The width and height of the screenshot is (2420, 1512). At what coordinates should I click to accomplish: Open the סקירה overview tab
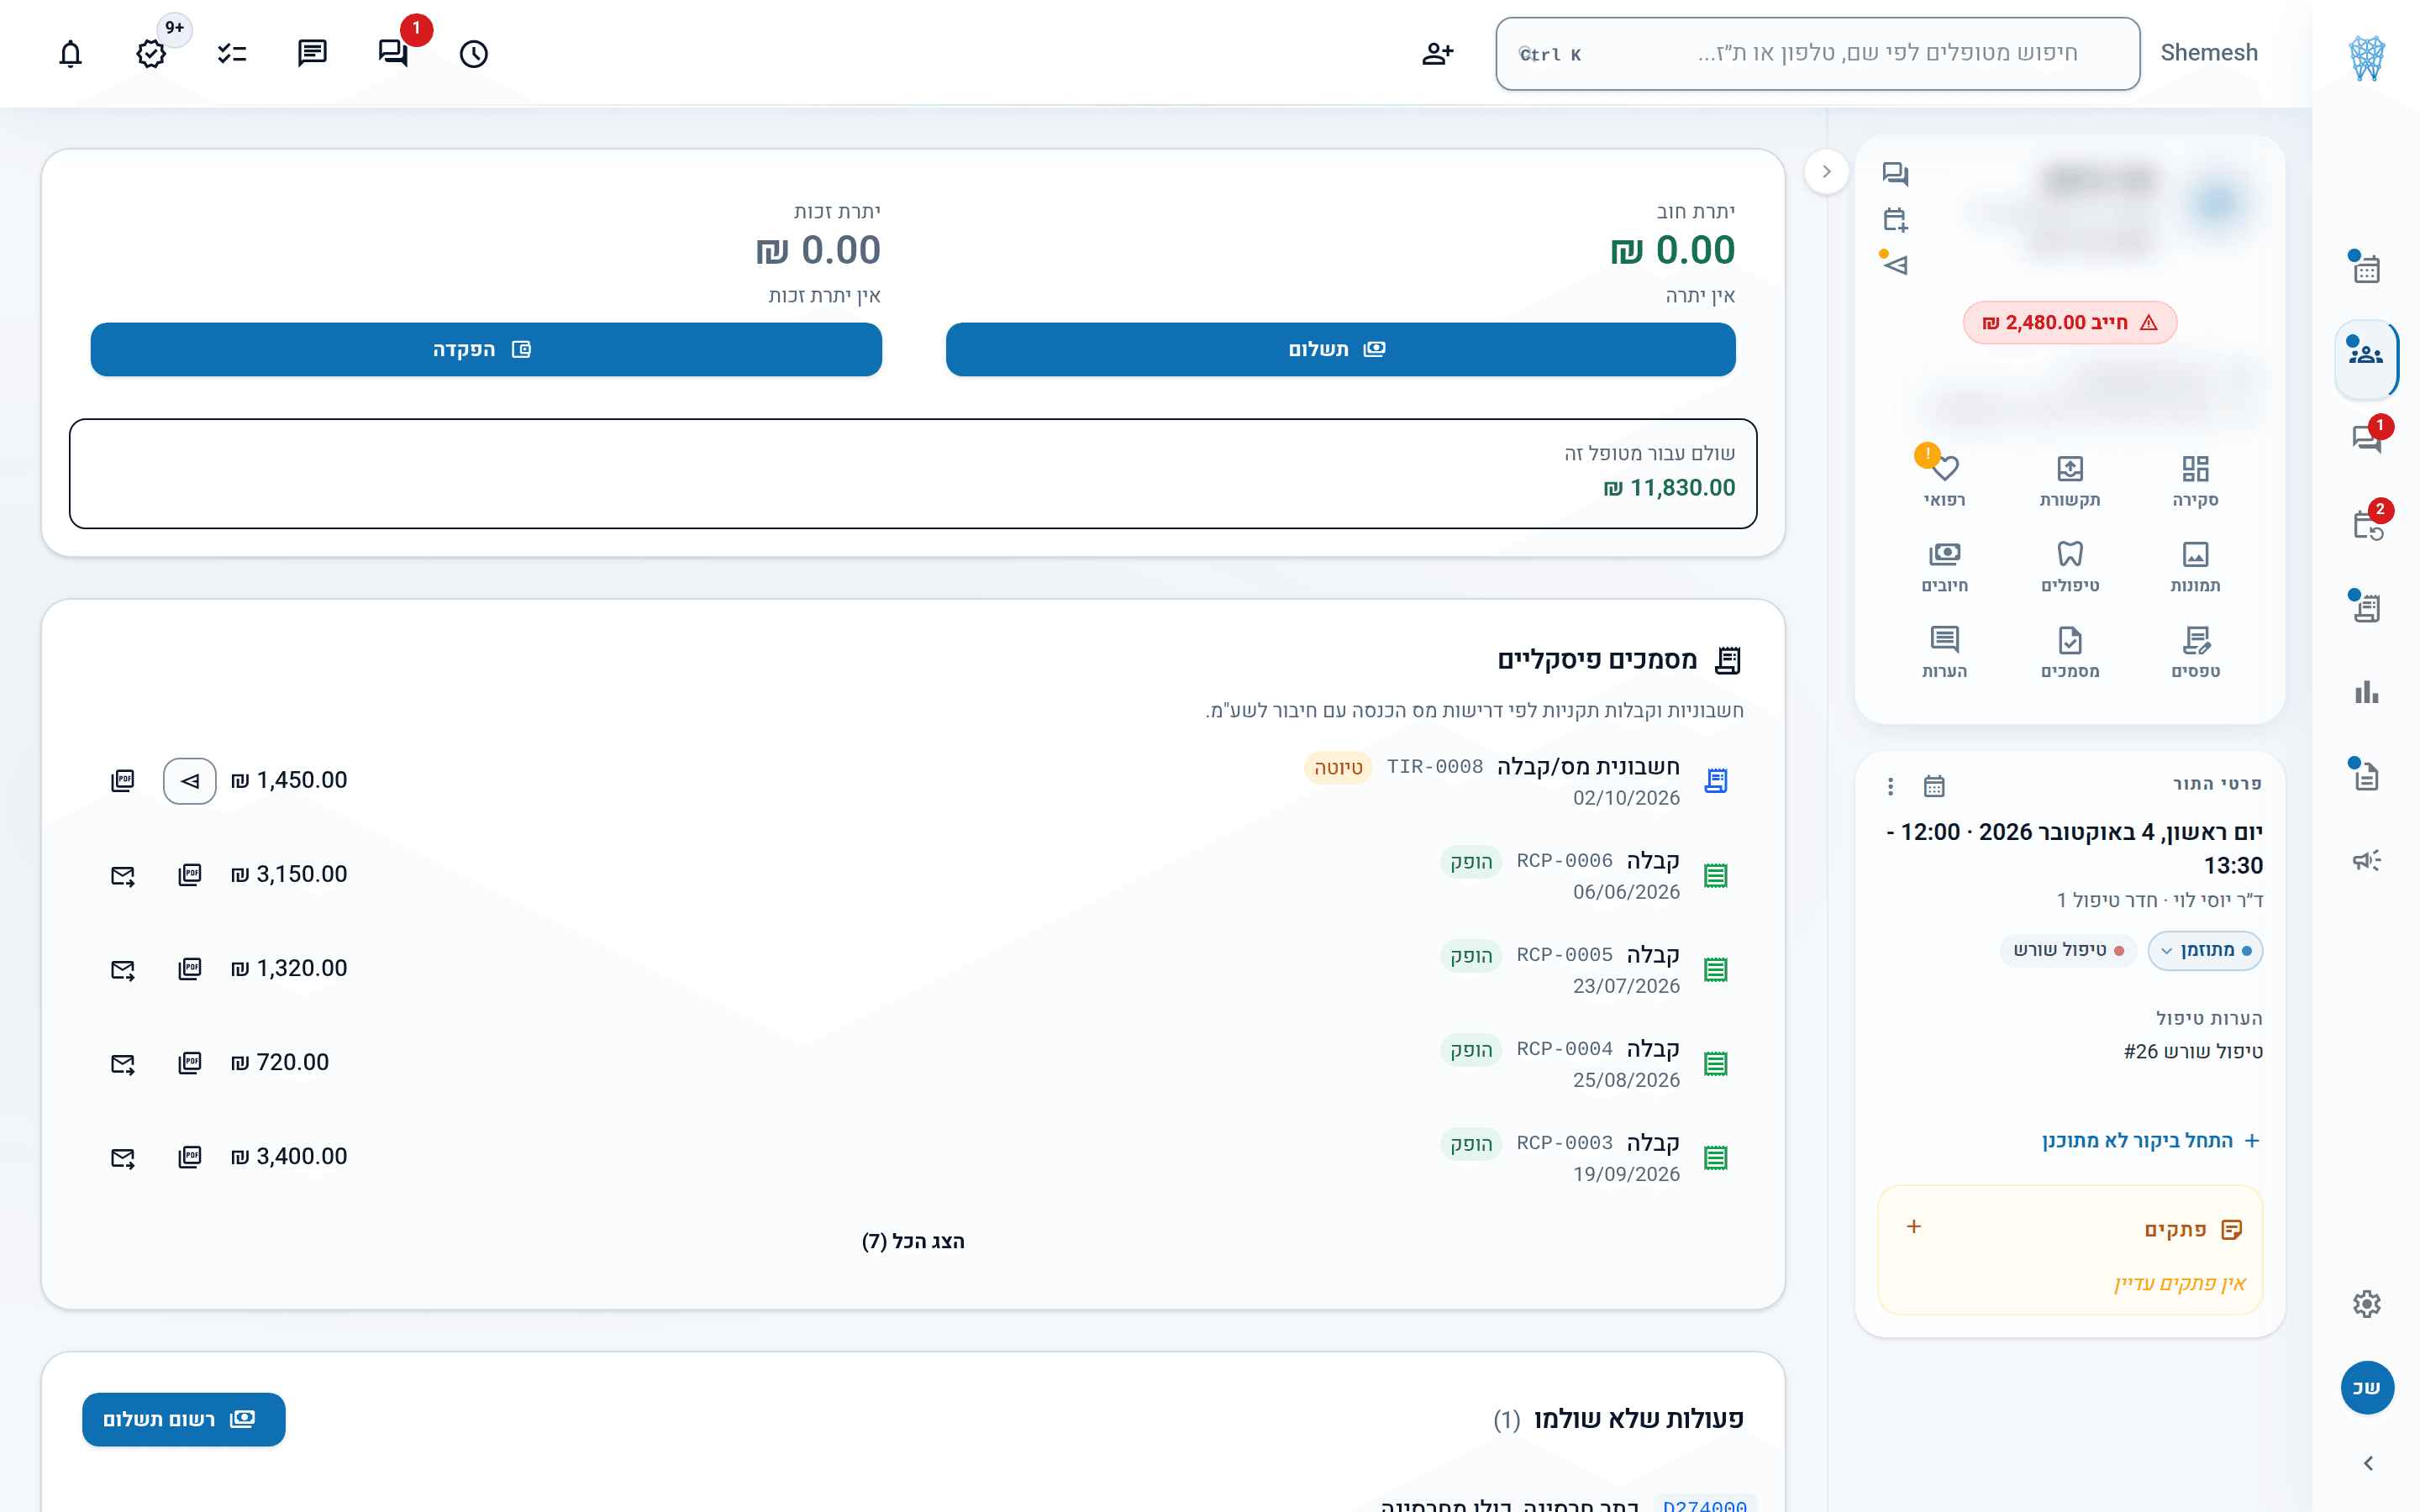(2195, 481)
